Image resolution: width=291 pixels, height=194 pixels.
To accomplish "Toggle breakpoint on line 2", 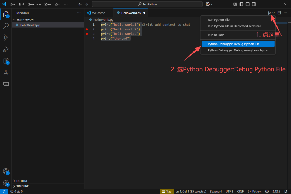I will pyautogui.click(x=87, y=29).
